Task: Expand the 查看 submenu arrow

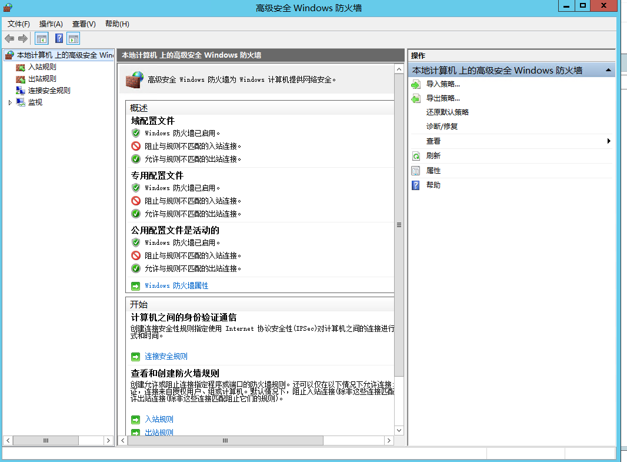Action: click(609, 141)
